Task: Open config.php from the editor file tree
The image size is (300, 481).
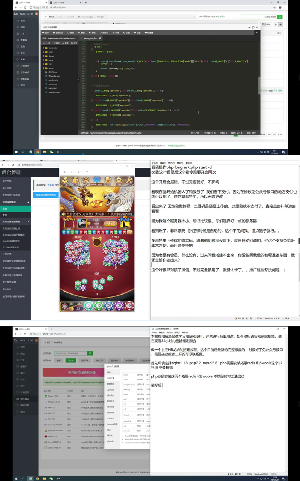Action: [53, 80]
